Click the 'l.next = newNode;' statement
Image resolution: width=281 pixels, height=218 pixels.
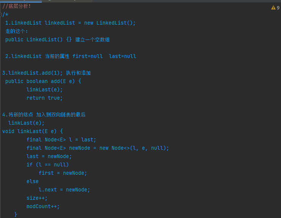tap(64, 190)
